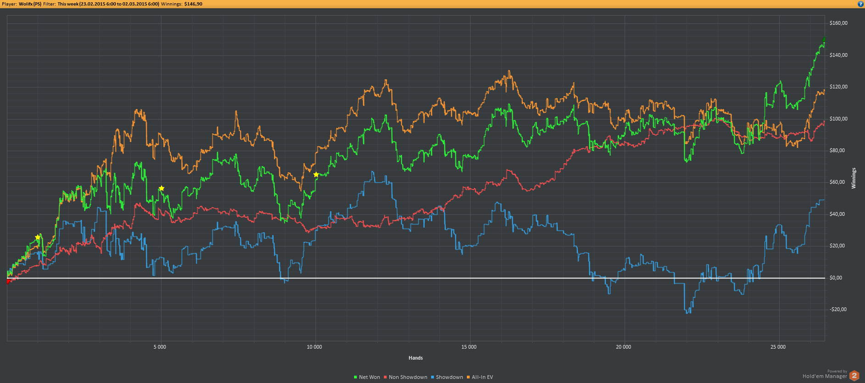Open the blue help icon

[x=860, y=4]
